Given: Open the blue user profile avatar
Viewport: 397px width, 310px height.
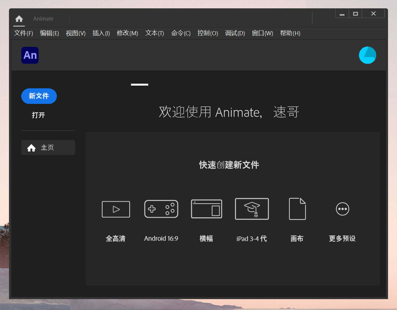Looking at the screenshot, I should click(x=367, y=55).
